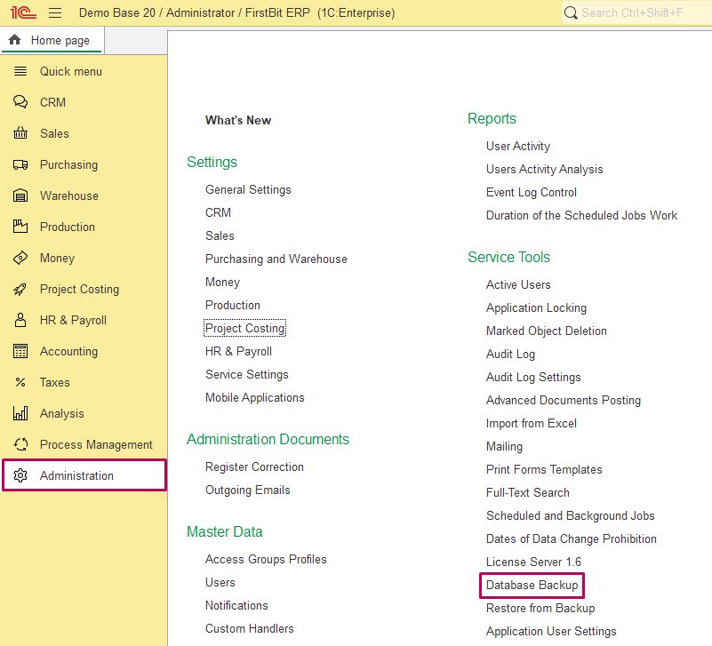Open Service Settings

246,374
